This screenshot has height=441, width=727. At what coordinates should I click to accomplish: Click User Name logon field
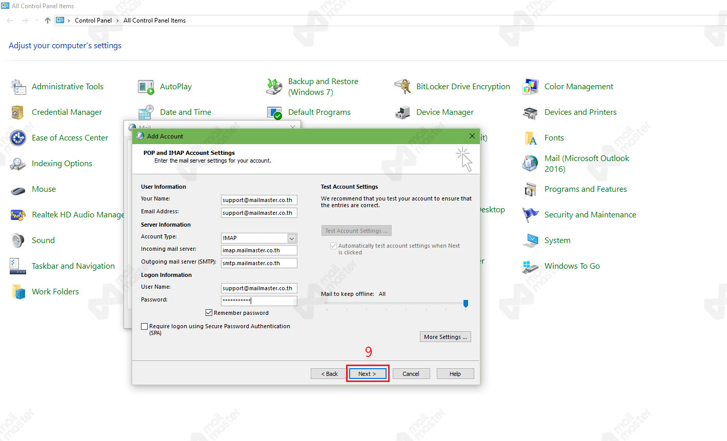coord(259,288)
